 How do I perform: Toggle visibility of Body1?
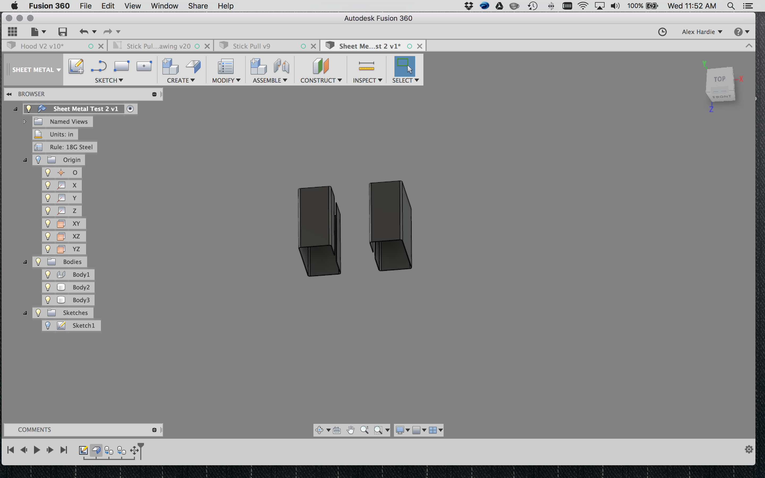click(x=48, y=274)
